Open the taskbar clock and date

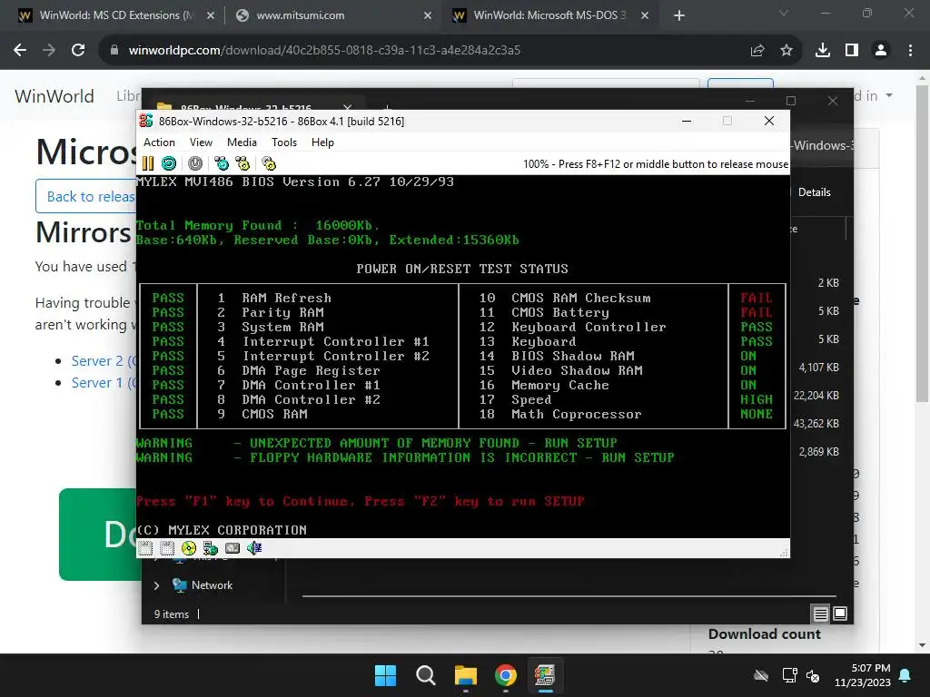[863, 675]
